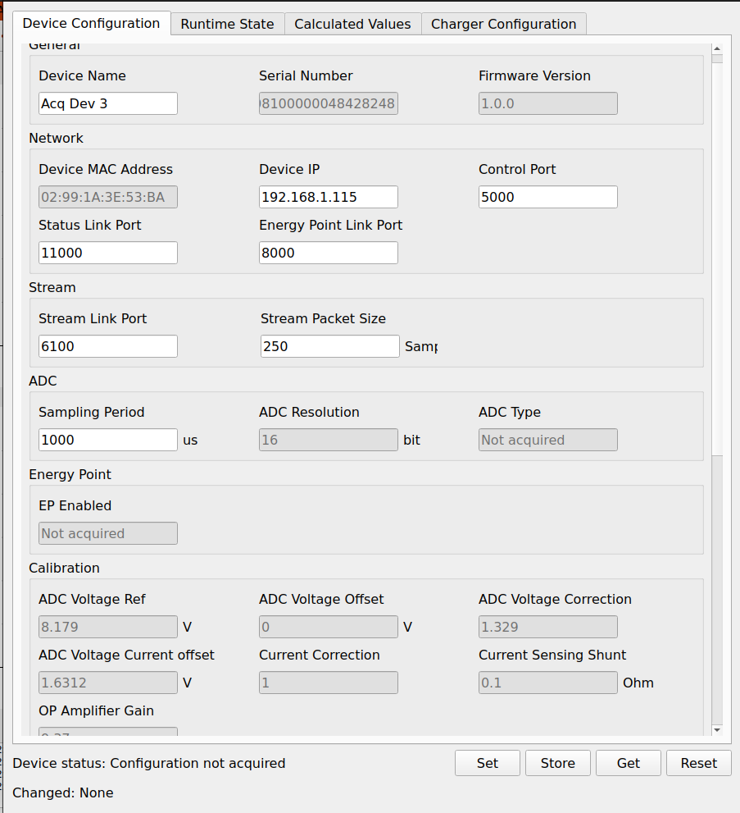
Task: Click the Network section heading
Action: tap(56, 139)
